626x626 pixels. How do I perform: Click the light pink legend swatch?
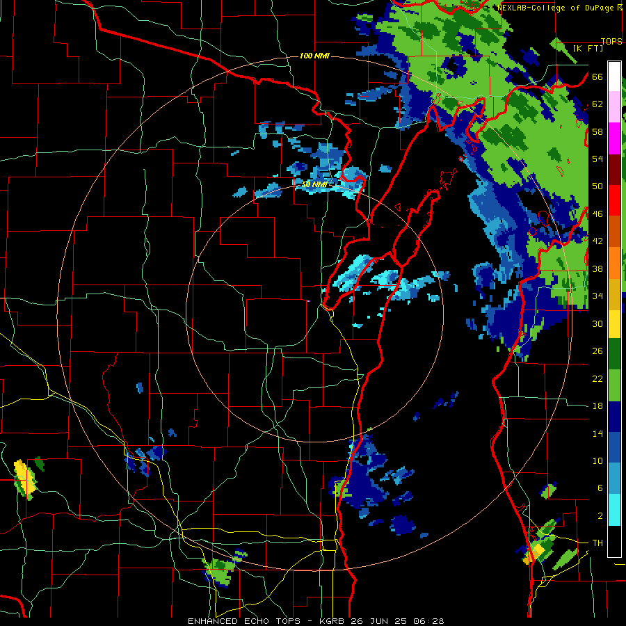click(614, 106)
